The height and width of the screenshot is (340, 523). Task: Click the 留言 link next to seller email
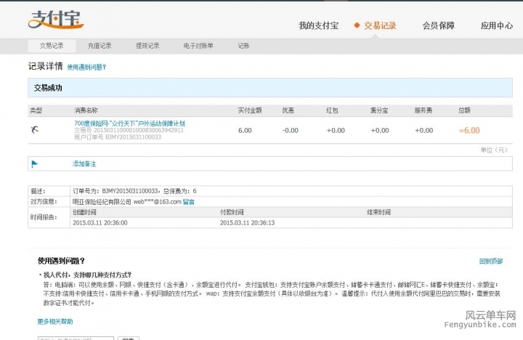[x=188, y=201]
